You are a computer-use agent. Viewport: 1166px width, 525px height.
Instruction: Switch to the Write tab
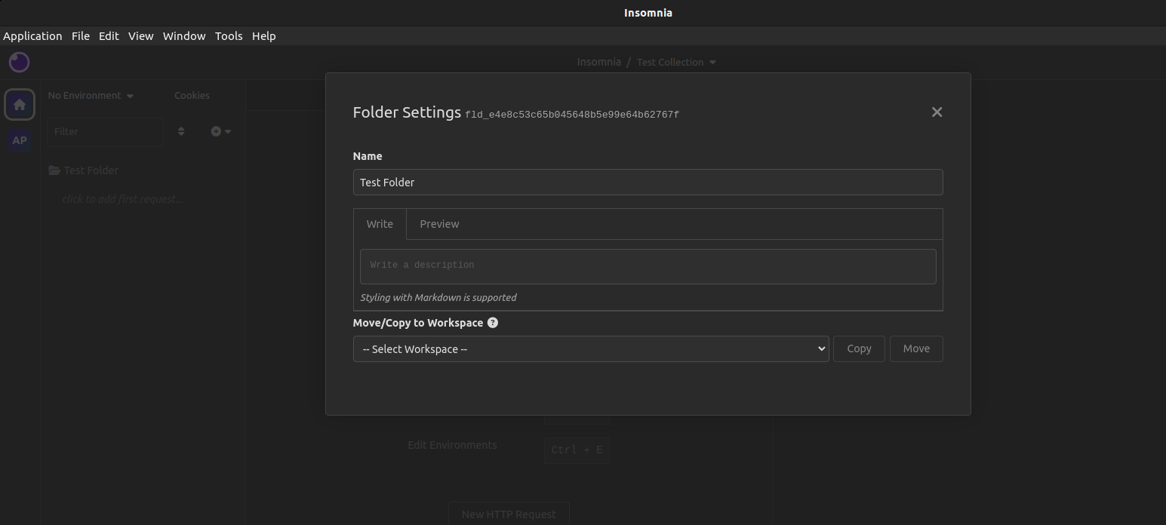point(380,224)
